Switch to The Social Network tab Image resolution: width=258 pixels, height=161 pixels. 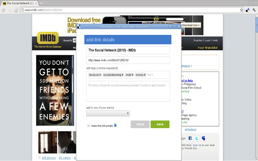[x=20, y=3]
